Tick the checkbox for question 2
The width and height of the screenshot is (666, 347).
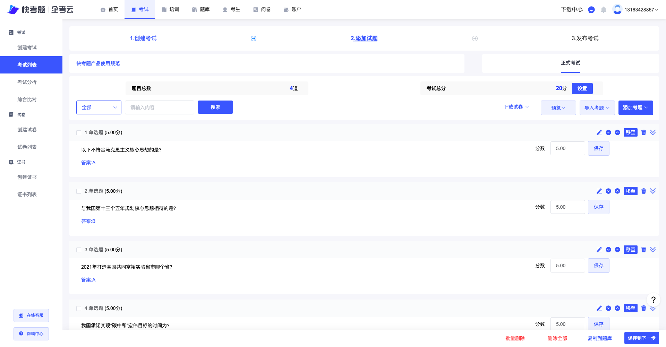tap(79, 191)
